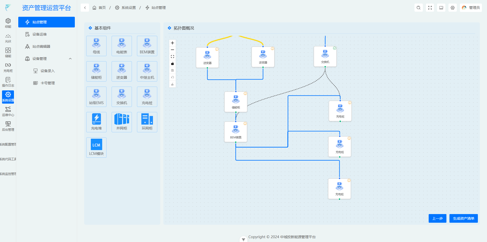Open 站点编辑器 in side menu
The width and height of the screenshot is (487, 242).
click(x=41, y=46)
